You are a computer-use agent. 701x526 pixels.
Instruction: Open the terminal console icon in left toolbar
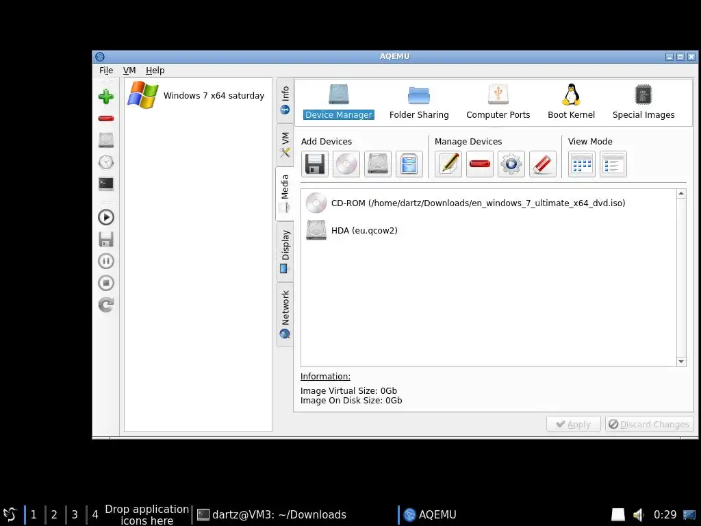point(106,184)
